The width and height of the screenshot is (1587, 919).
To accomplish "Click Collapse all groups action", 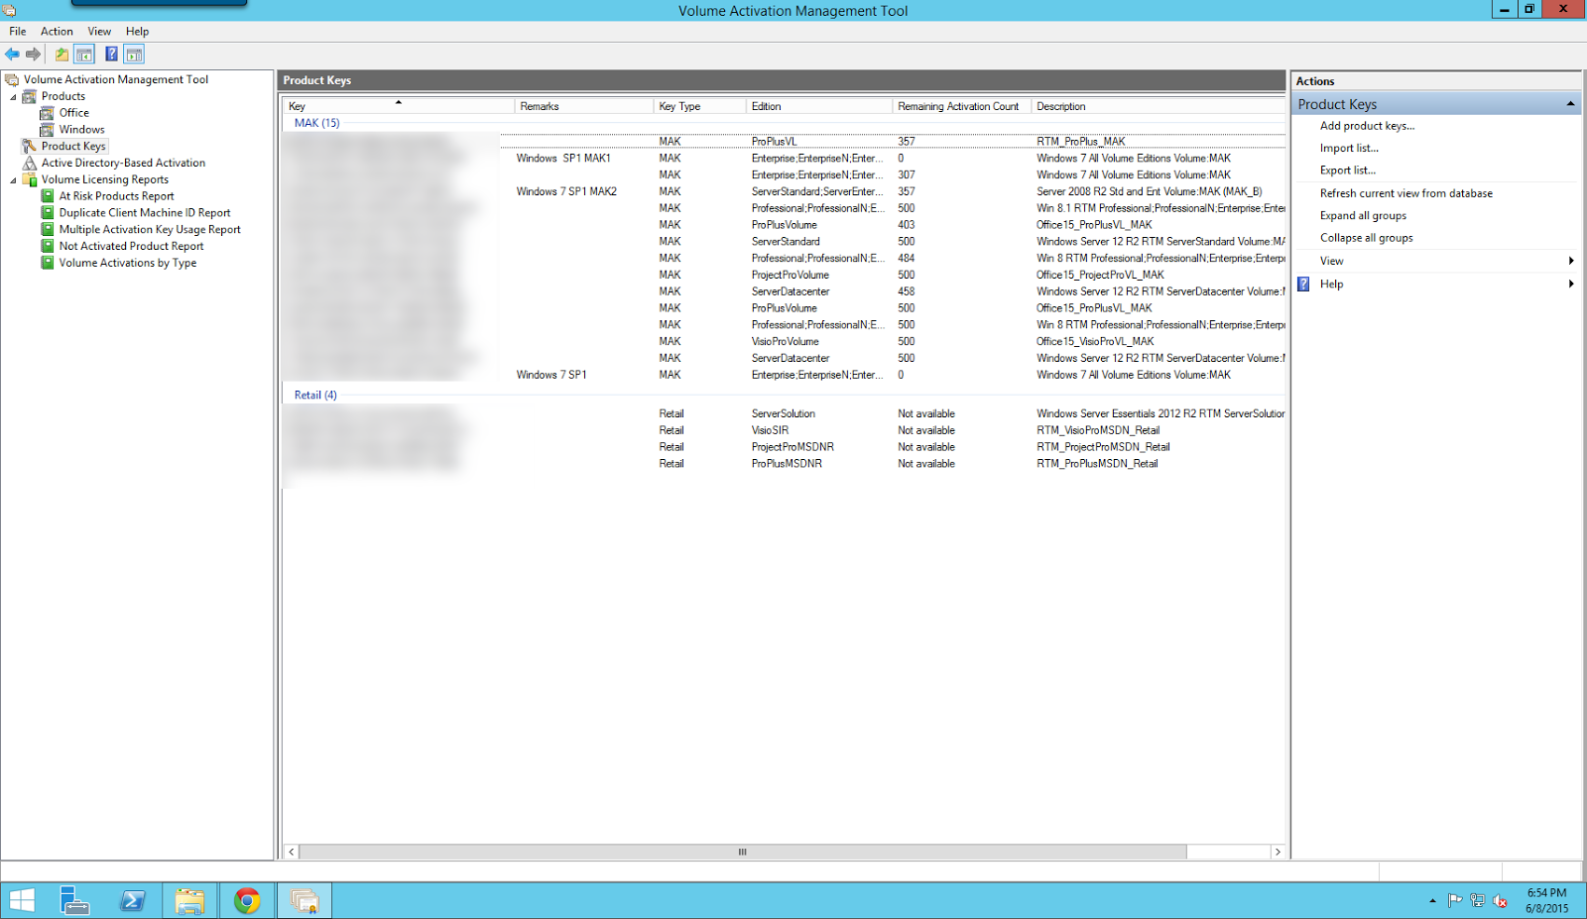I will pos(1366,238).
